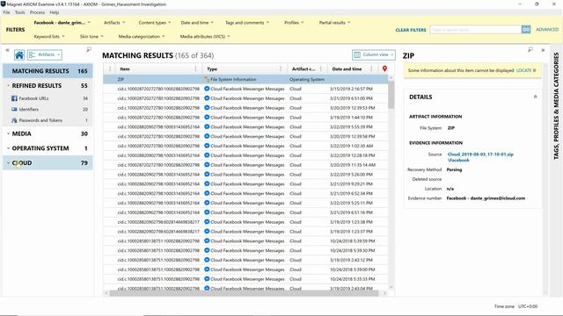563x316 pixels.
Task: Click Facebook URLs icon in refined results
Action: click(14, 98)
